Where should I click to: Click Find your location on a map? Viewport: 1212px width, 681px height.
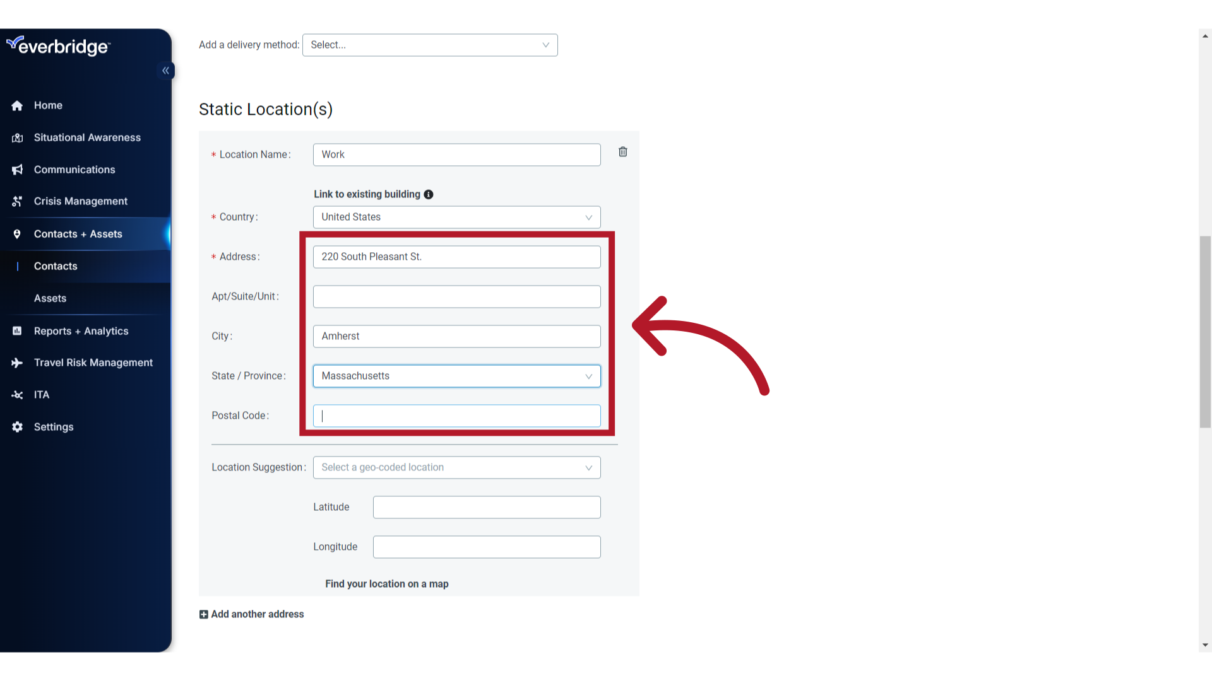click(x=386, y=584)
